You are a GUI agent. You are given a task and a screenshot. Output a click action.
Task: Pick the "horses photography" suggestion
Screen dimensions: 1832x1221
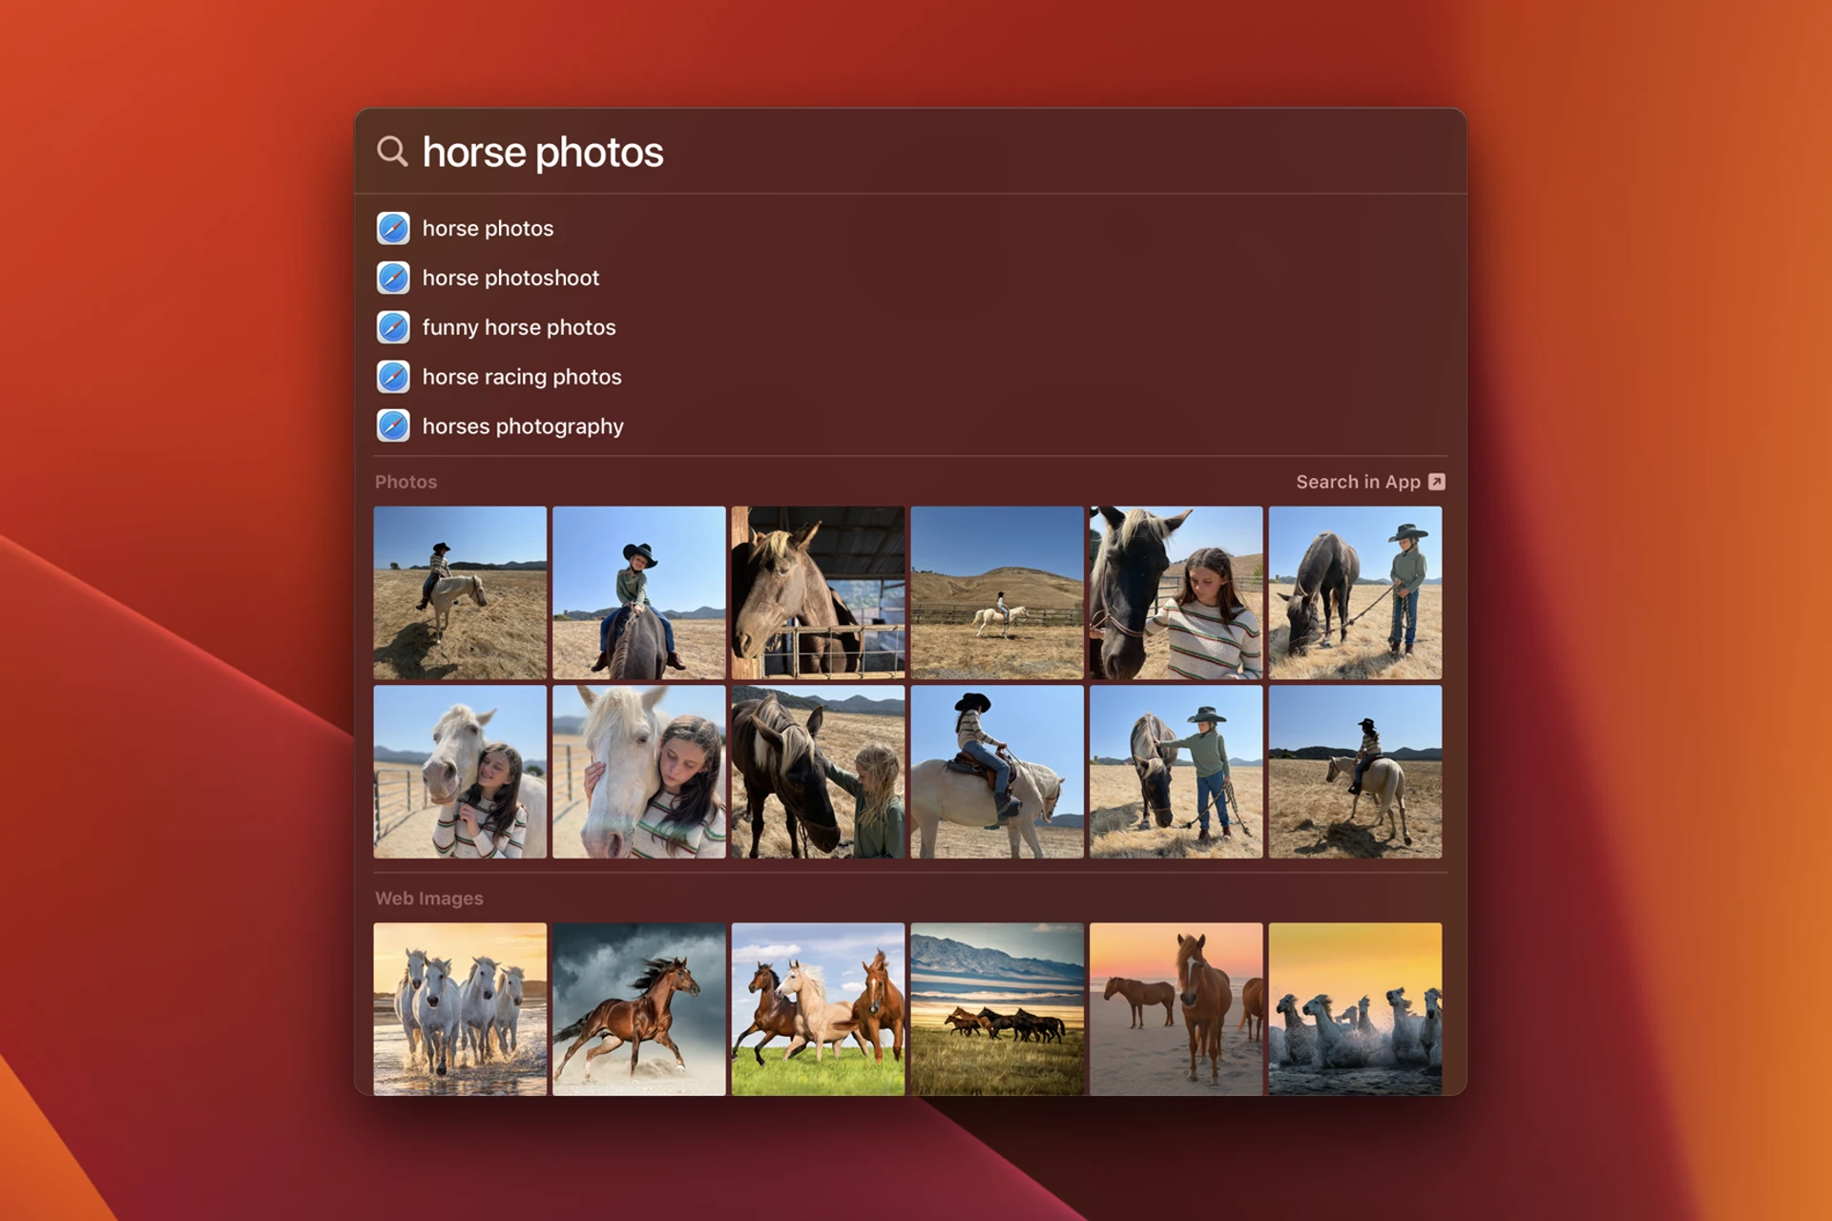(910, 426)
